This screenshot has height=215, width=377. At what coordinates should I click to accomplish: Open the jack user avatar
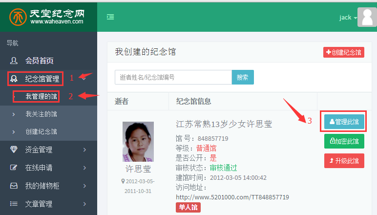(368, 18)
